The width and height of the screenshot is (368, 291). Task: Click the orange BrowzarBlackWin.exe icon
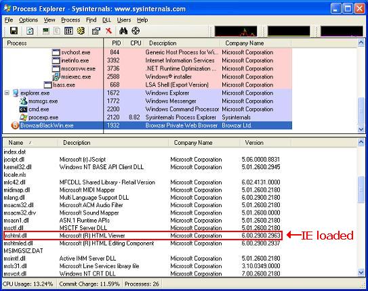(x=15, y=125)
